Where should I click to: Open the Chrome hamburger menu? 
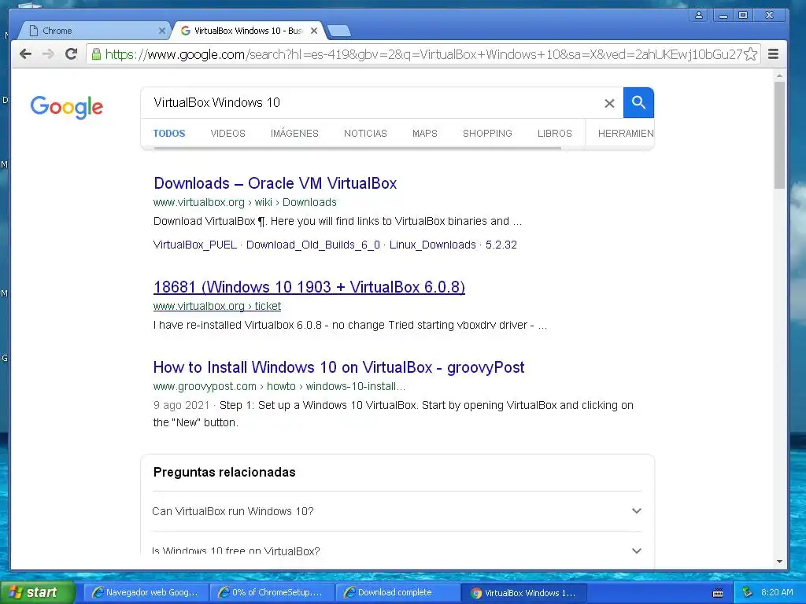[773, 54]
